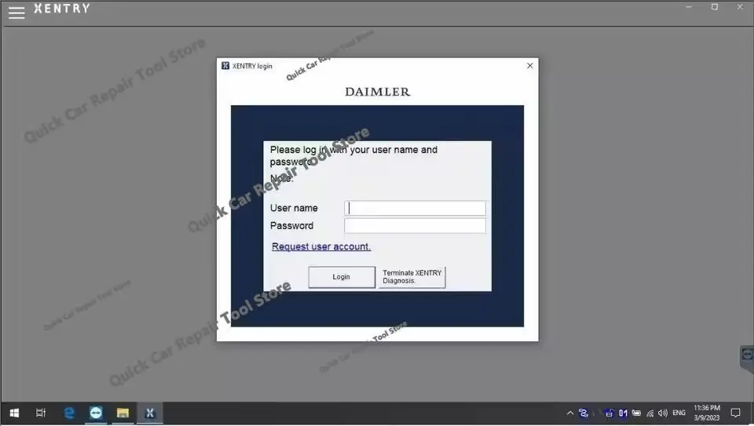Click the blue padlock tray icon

[609, 413]
